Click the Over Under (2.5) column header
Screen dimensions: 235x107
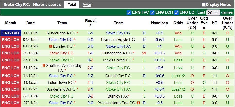(192, 23)
